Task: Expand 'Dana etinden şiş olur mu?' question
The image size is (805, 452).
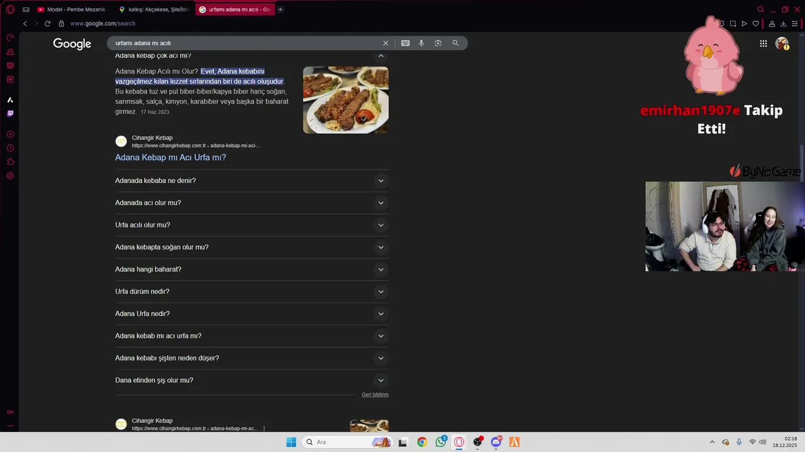Action: click(252, 380)
